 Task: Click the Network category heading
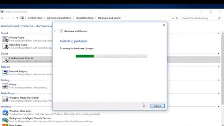tap(6, 67)
